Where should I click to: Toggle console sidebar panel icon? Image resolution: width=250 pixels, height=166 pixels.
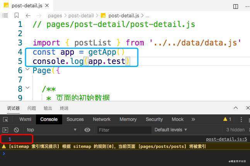coord(5,130)
